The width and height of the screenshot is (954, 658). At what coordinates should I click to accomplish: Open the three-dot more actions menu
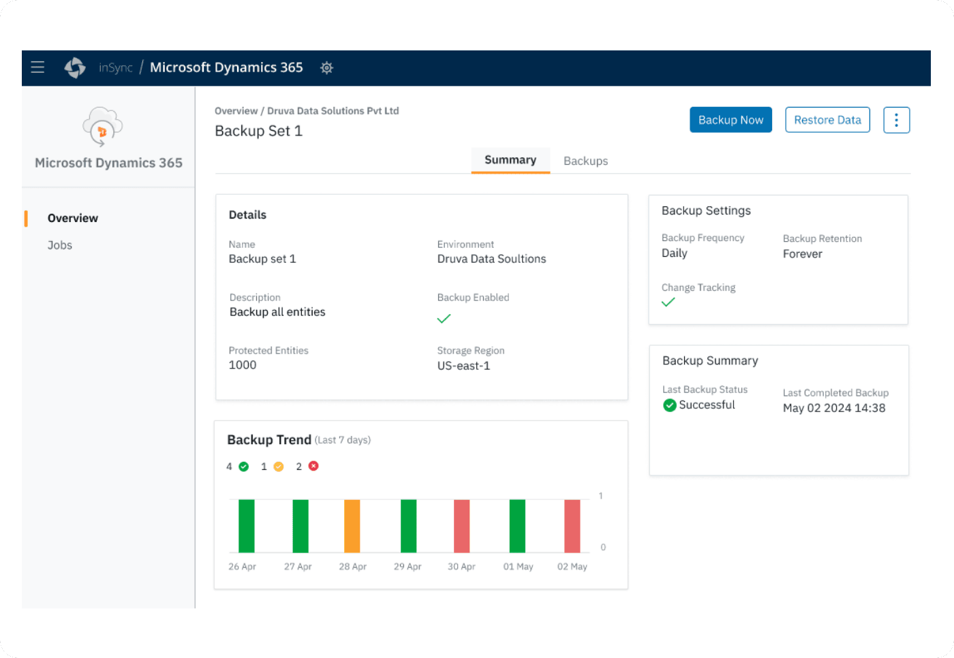[x=896, y=121]
